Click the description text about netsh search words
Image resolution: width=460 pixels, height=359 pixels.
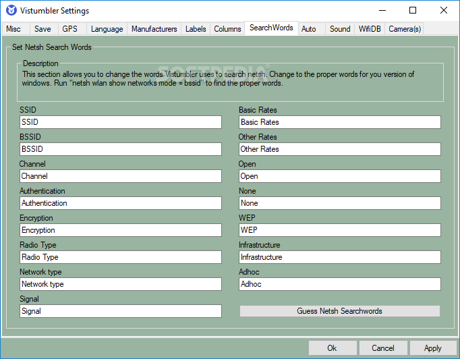click(x=219, y=79)
